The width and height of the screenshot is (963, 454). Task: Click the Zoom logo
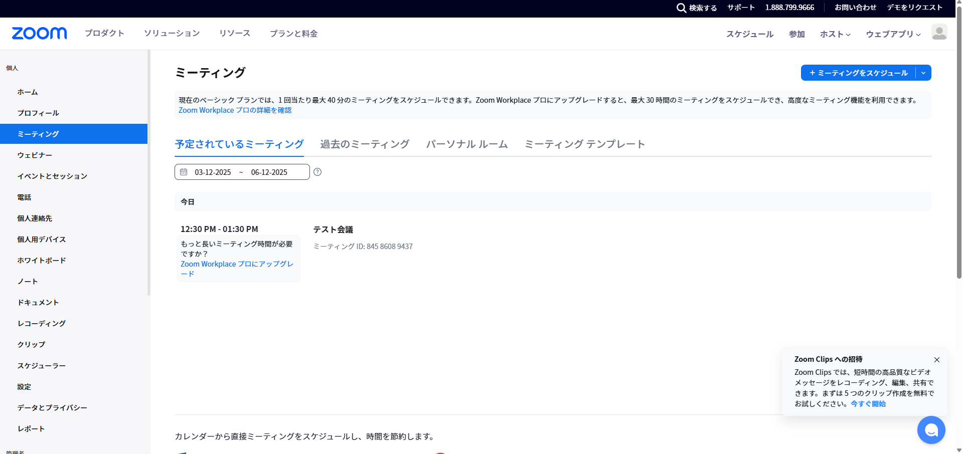click(39, 33)
